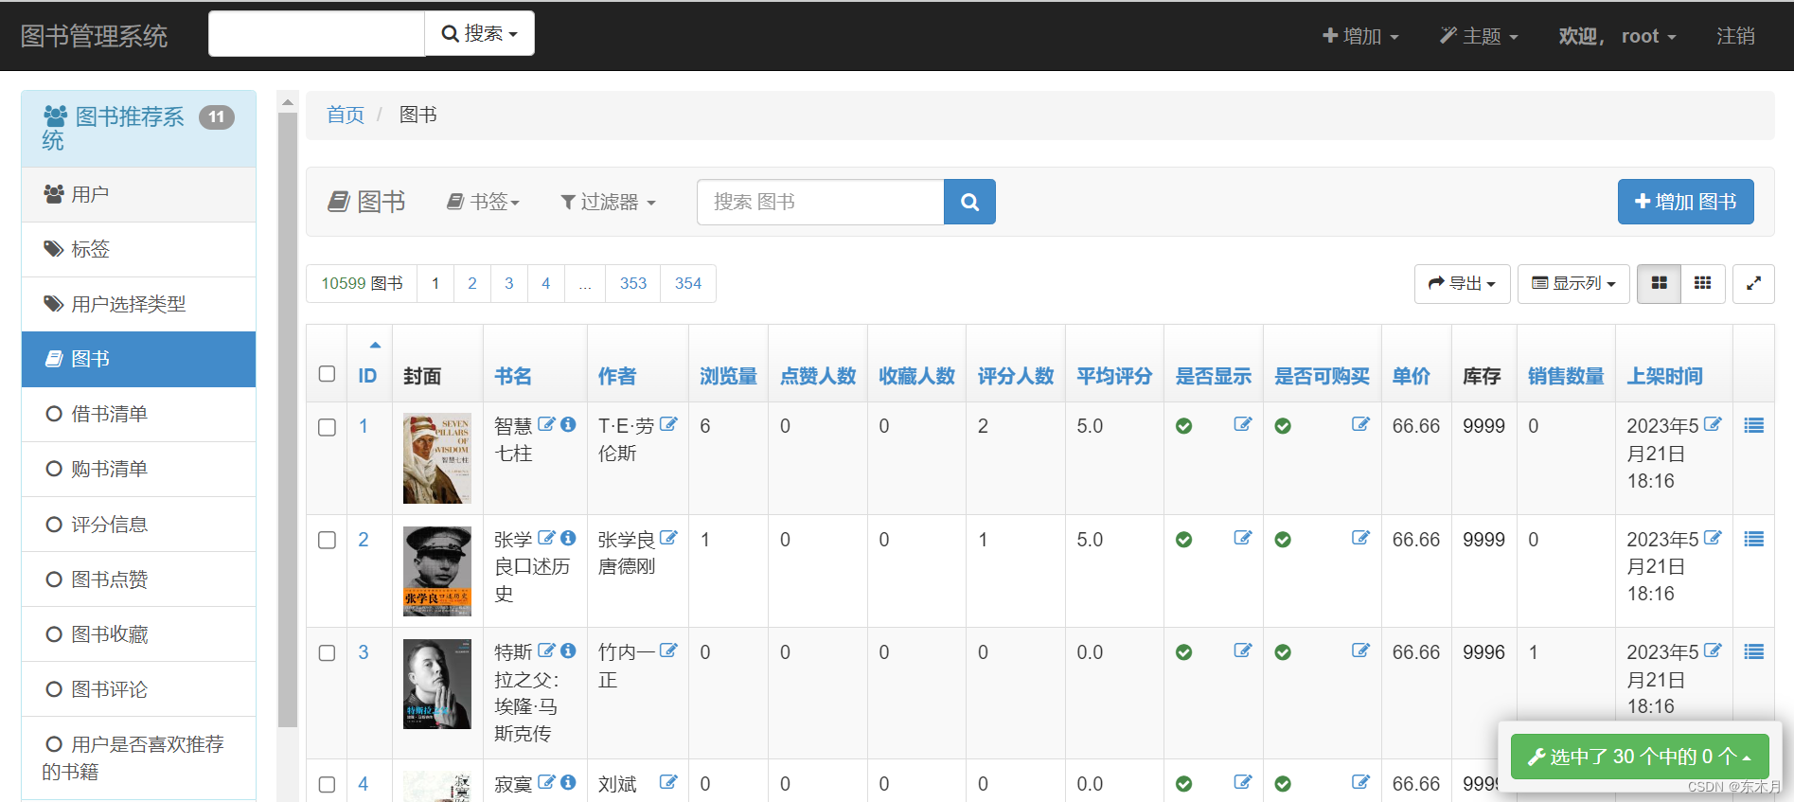Edit 上架时间 for book ID 1
The image size is (1794, 802).
1713,424
